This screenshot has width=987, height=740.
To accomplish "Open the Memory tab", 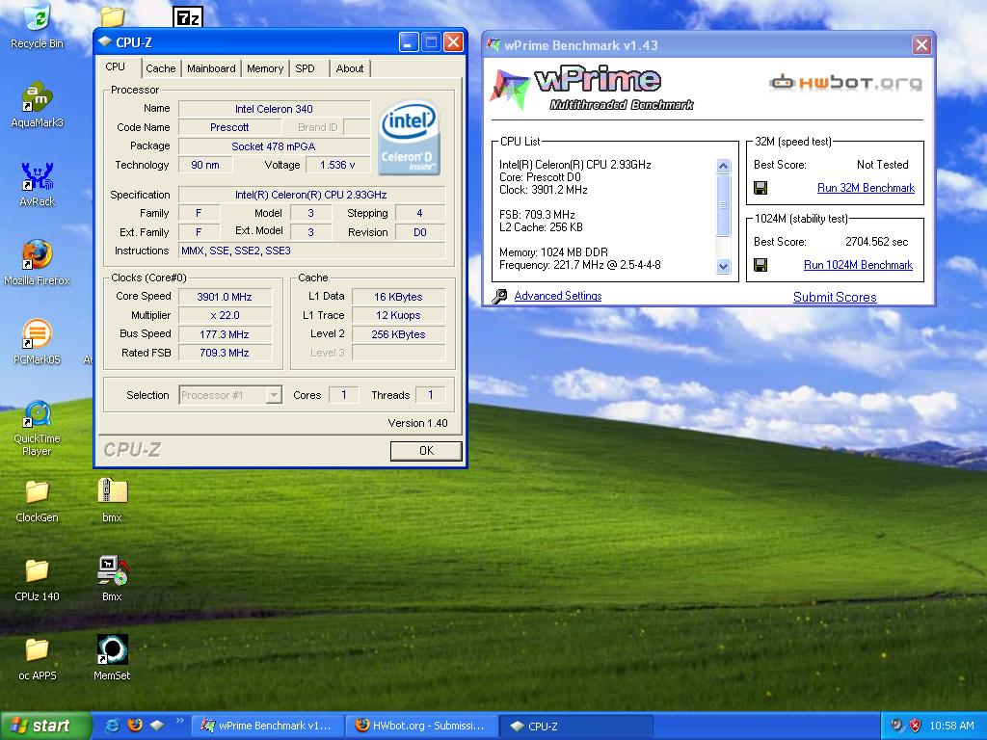I will coord(265,68).
